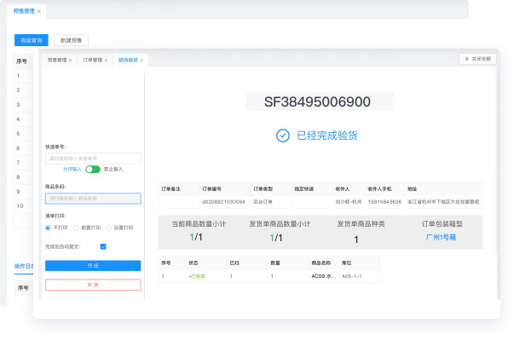
Task: Close the 预售管理 tab in the back window
Action: [39, 11]
